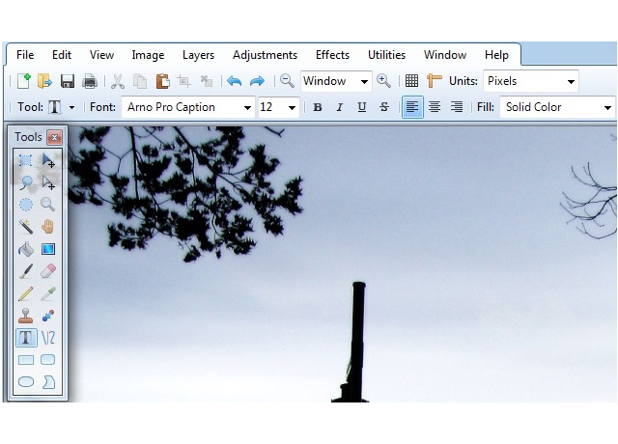
Task: Select the Text tool in Tools panel
Action: [26, 338]
